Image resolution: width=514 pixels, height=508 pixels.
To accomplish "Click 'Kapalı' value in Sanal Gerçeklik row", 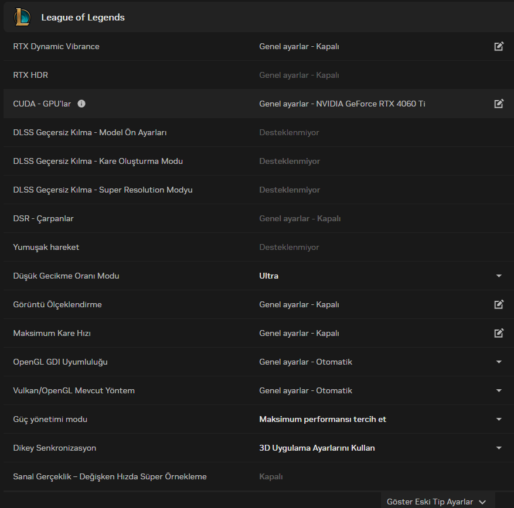I will coord(271,476).
